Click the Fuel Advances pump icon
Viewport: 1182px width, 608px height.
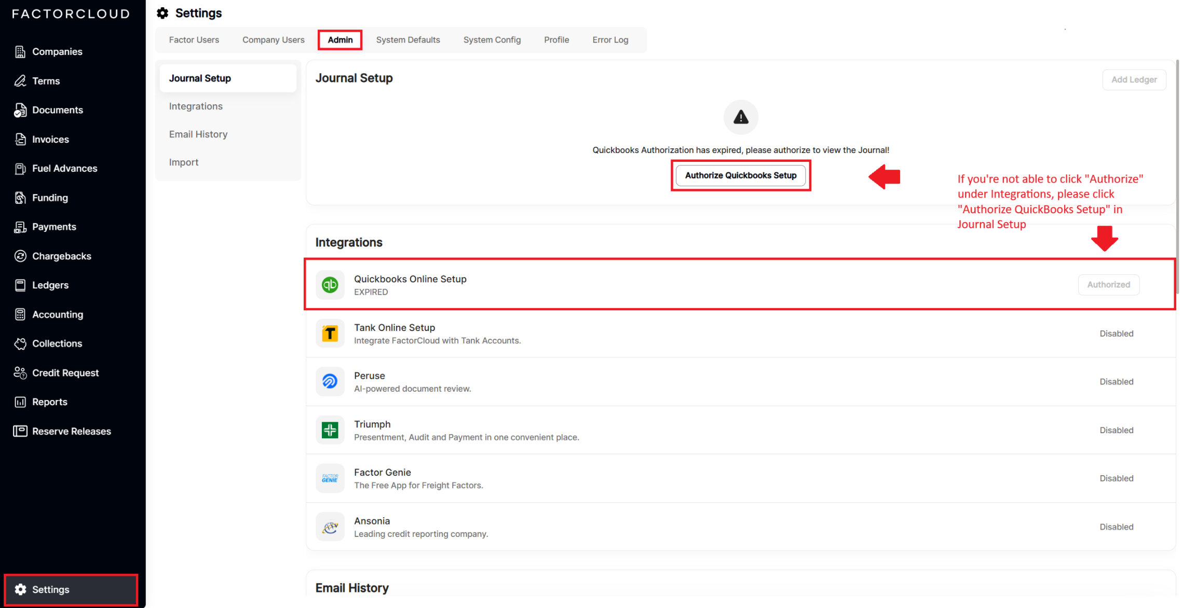[20, 169]
